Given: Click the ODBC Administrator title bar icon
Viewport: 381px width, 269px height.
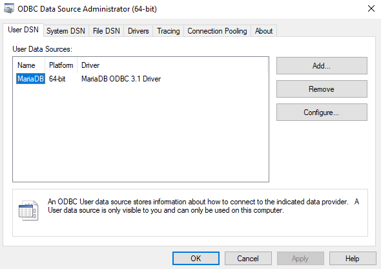Looking at the screenshot, I should (9, 9).
